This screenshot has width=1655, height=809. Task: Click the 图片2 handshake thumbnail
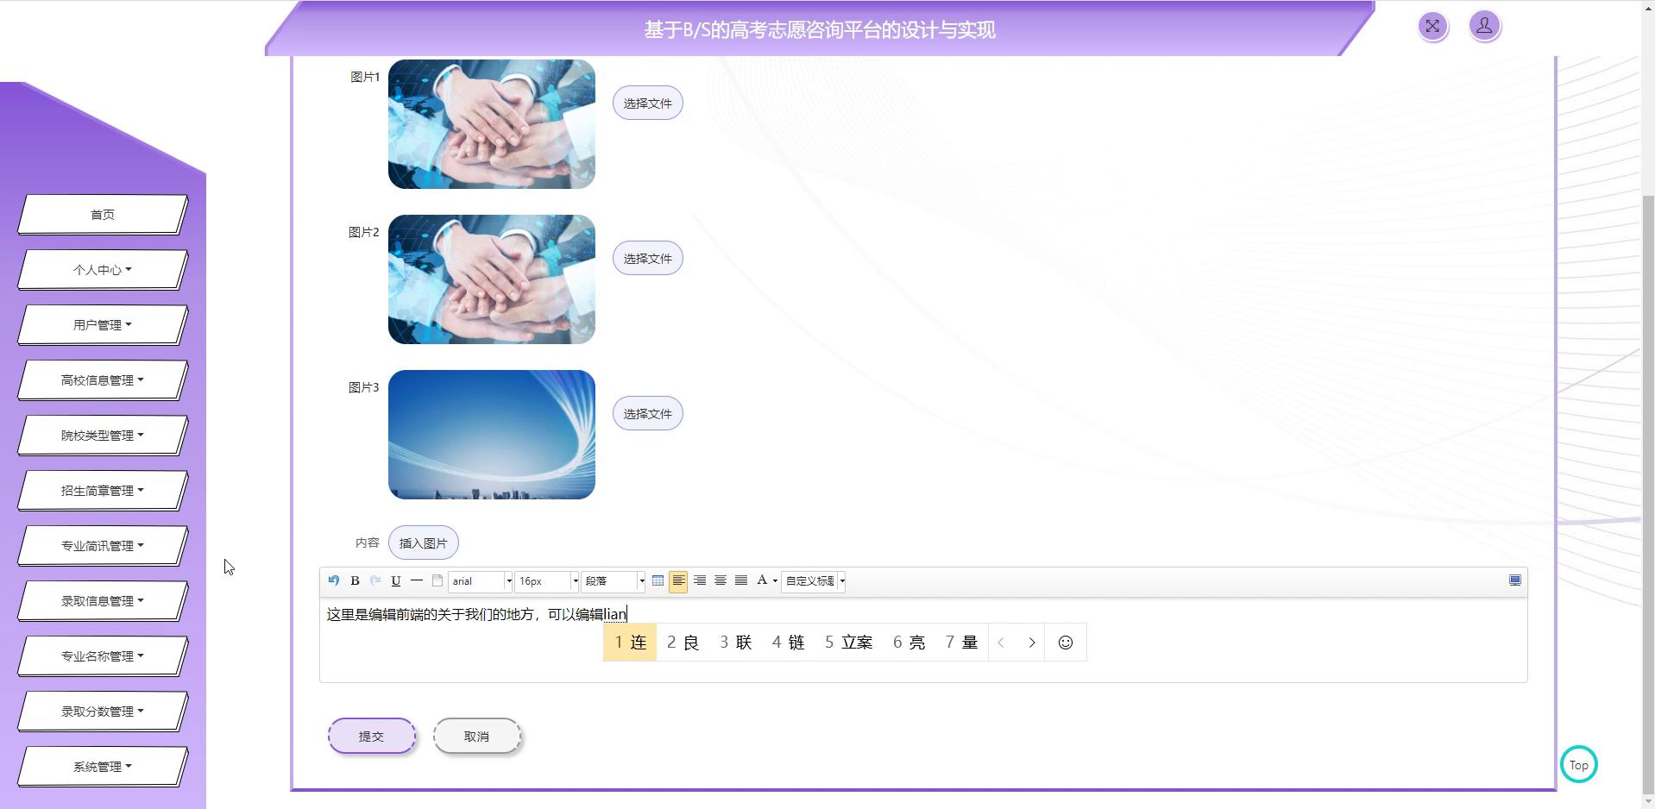pos(492,279)
